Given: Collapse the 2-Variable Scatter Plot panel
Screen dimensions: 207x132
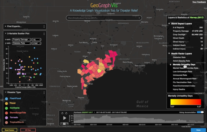Looking at the screenshot, I should point(6,33).
